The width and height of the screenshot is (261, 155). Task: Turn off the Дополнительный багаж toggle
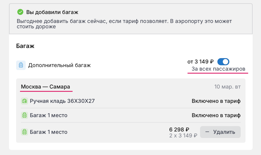[x=223, y=62]
